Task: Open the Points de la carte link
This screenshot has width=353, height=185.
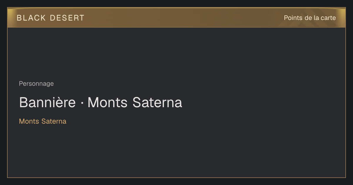Action: 310,18
